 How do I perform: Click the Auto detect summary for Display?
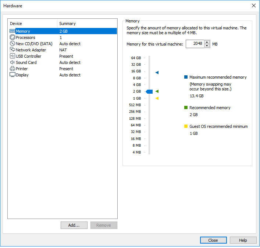click(x=70, y=75)
